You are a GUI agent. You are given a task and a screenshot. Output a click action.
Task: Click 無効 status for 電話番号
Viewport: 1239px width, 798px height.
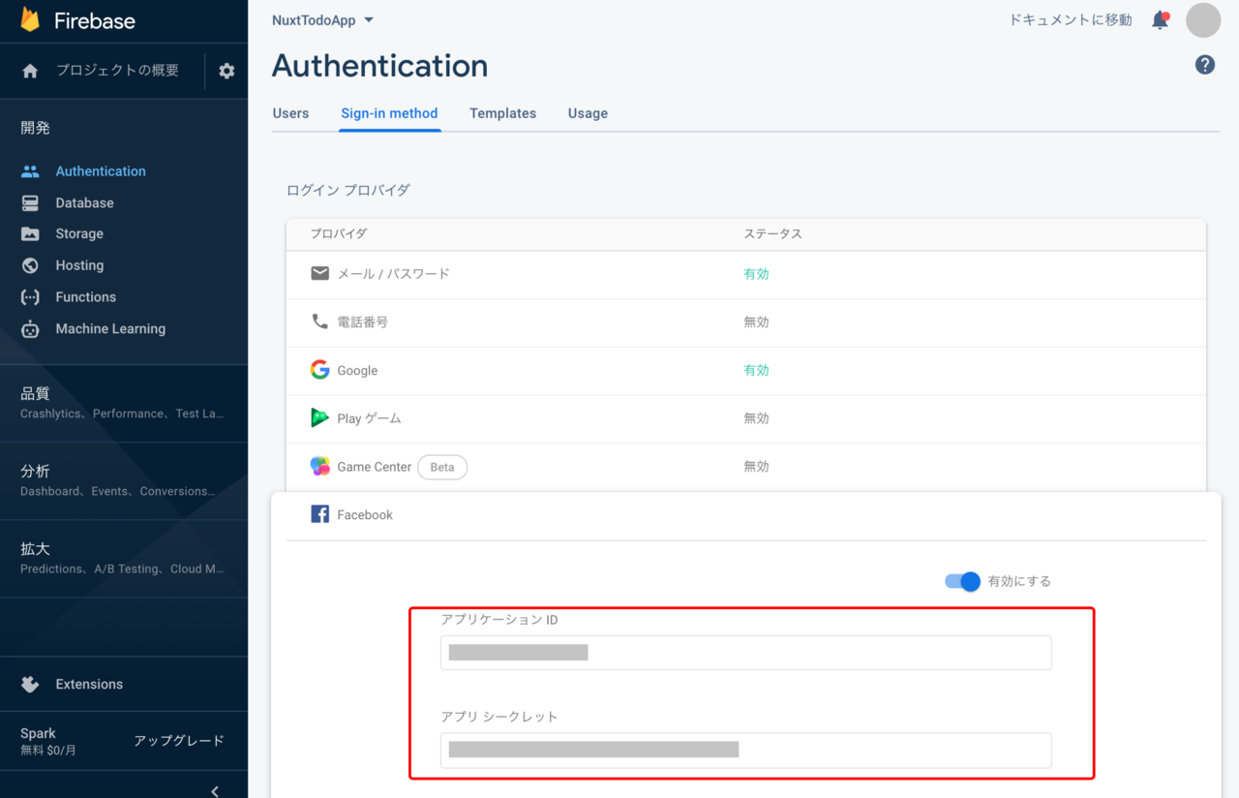pyautogui.click(x=756, y=322)
